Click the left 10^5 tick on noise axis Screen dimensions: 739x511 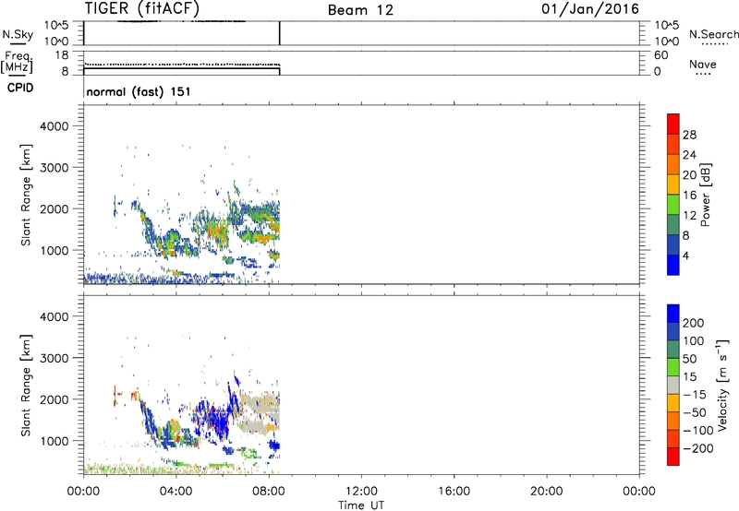tap(56, 26)
